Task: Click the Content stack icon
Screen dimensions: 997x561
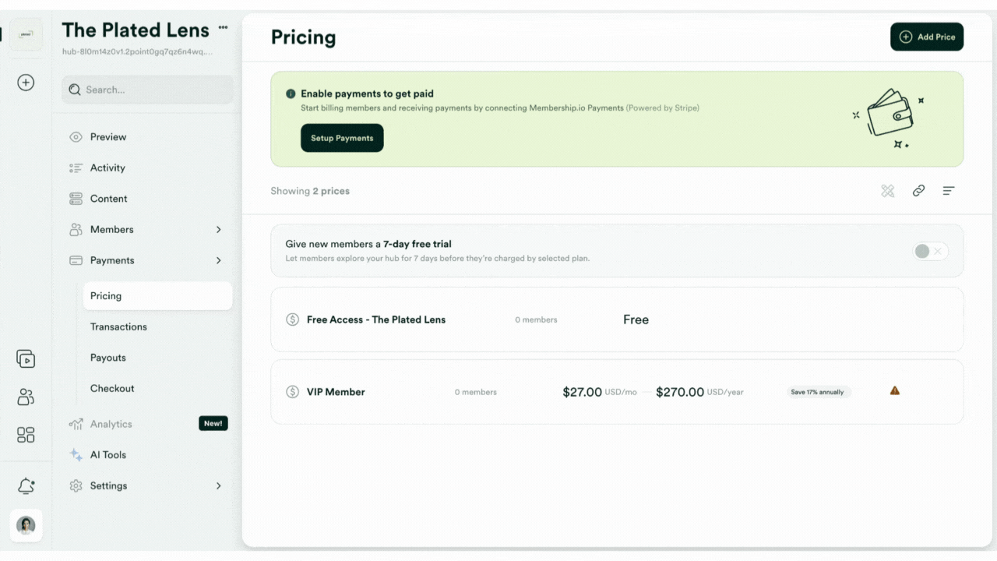Action: coord(76,199)
